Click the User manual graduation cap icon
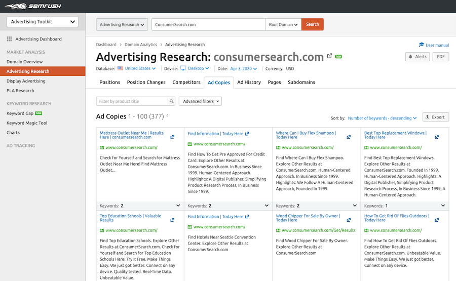The width and height of the screenshot is (456, 281). pos(421,45)
